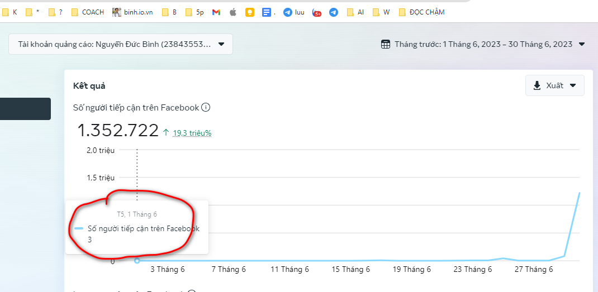Open the ? bookmark folder
The height and width of the screenshot is (292, 598).
pyautogui.click(x=56, y=12)
